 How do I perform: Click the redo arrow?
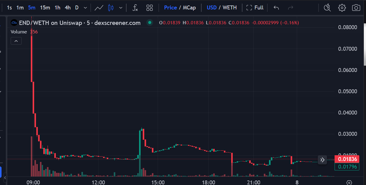click(x=291, y=8)
